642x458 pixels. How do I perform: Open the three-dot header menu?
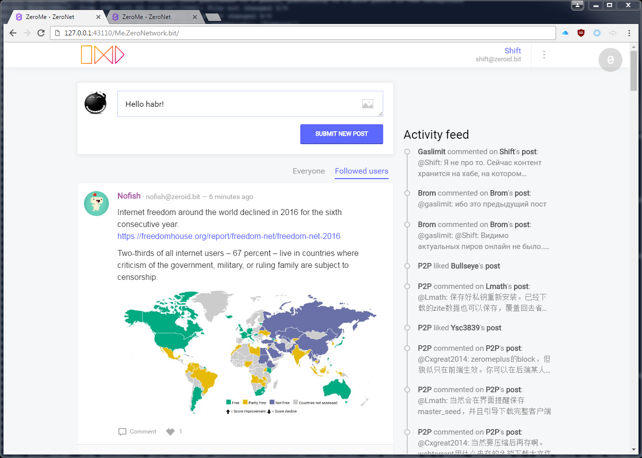[544, 55]
